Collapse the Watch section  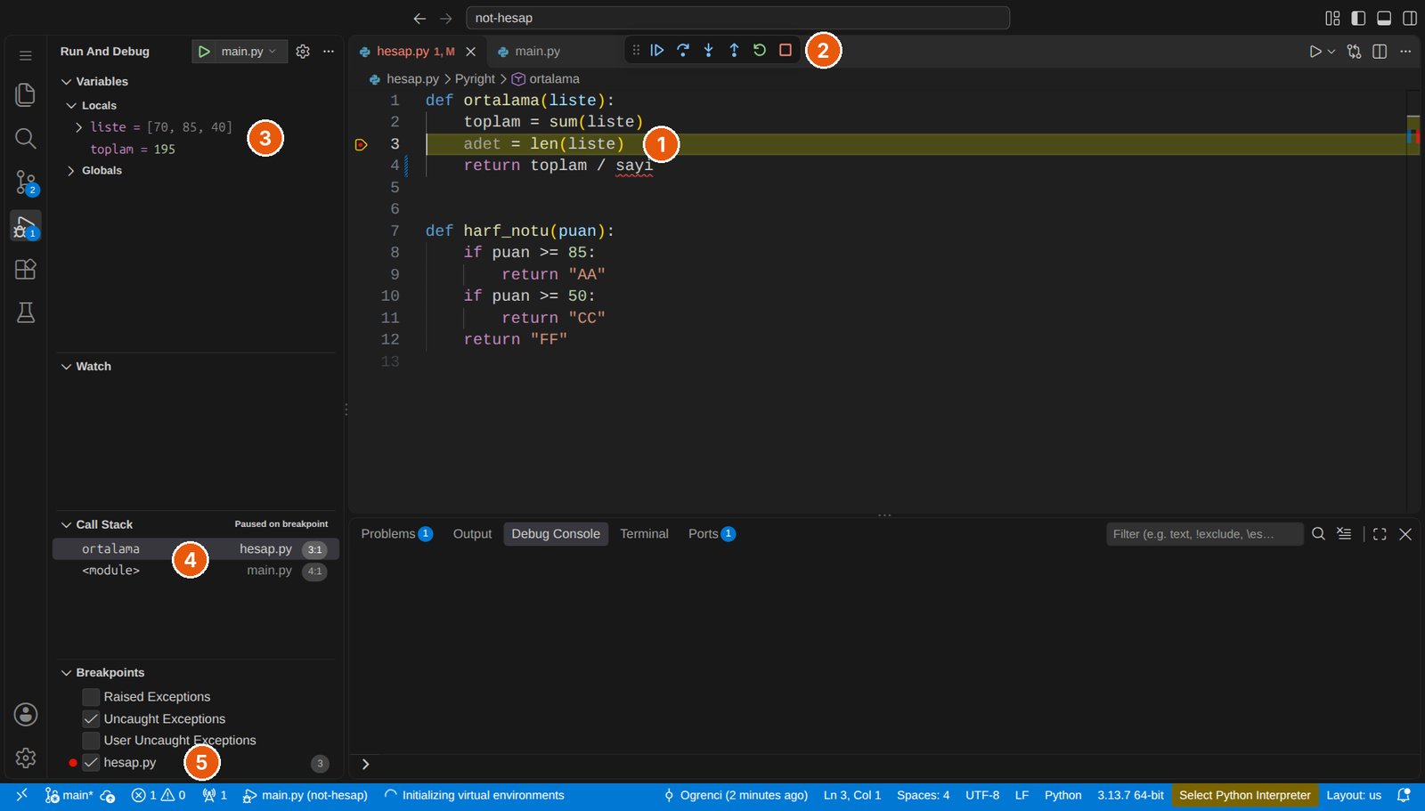[66, 367]
